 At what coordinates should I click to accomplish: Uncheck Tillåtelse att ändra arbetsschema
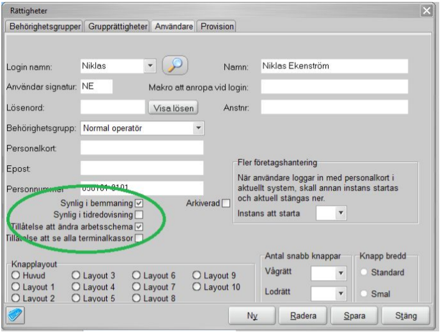pos(139,226)
